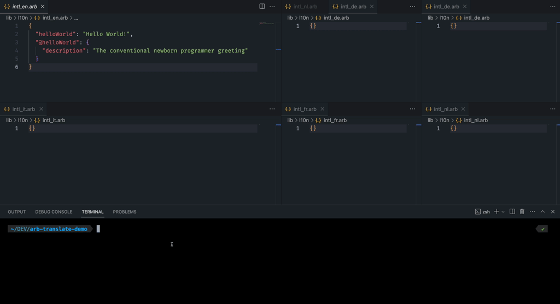The height and width of the screenshot is (304, 560).
Task: Click the green checkmark status in terminal
Action: click(x=542, y=229)
